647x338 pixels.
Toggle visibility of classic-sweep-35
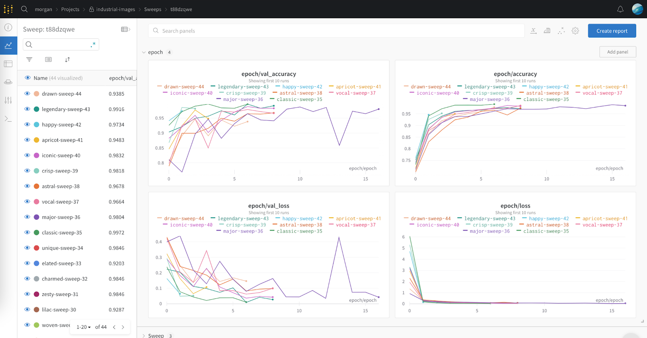coord(27,233)
